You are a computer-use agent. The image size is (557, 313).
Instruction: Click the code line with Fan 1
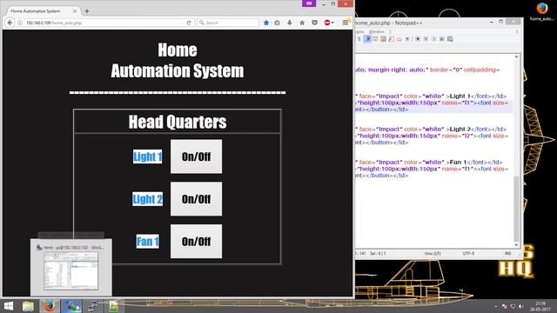(429, 163)
